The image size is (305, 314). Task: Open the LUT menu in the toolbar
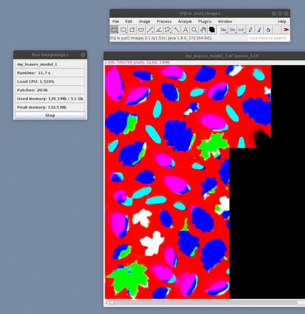tap(242, 29)
